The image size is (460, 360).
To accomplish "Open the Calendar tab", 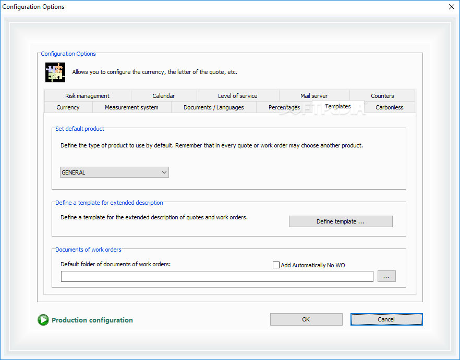I will click(164, 96).
